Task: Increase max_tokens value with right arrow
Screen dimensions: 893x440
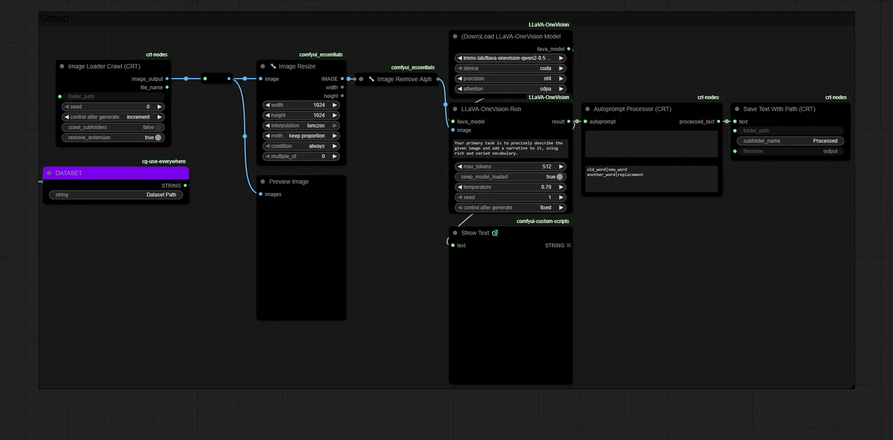Action: point(561,167)
